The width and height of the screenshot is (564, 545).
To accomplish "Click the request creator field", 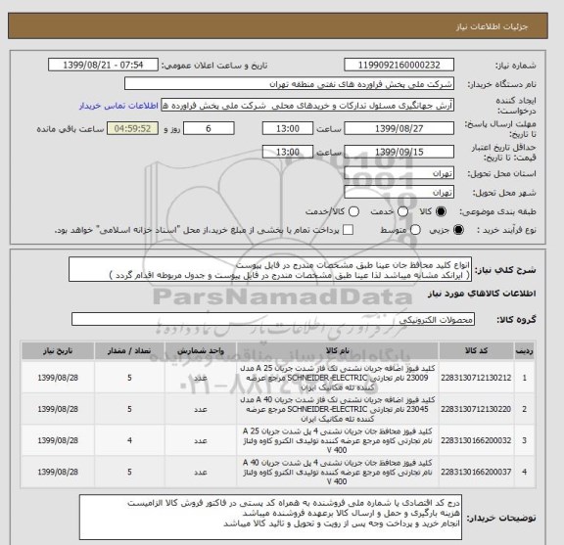I will click(307, 106).
